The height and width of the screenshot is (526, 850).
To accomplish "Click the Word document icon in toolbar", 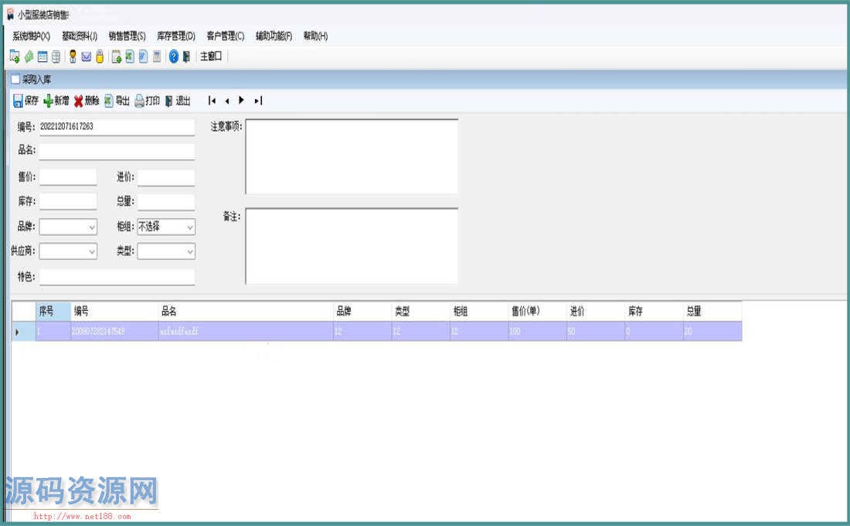I will tap(143, 56).
